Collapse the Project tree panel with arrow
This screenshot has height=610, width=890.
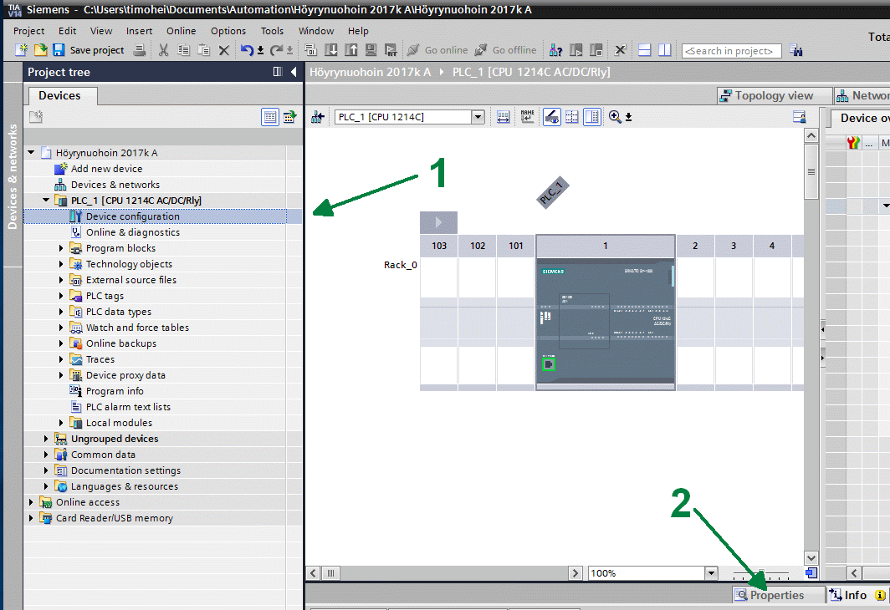pyautogui.click(x=294, y=71)
